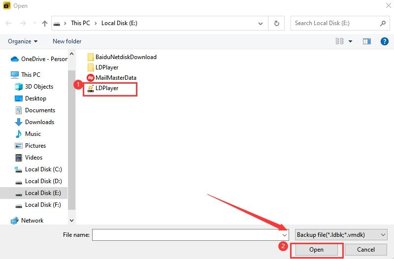
Task: Click the File name input field
Action: [x=191, y=235]
